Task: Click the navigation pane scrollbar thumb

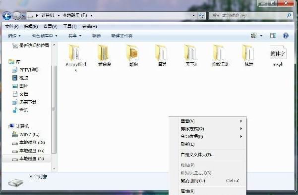Action: 54,109
